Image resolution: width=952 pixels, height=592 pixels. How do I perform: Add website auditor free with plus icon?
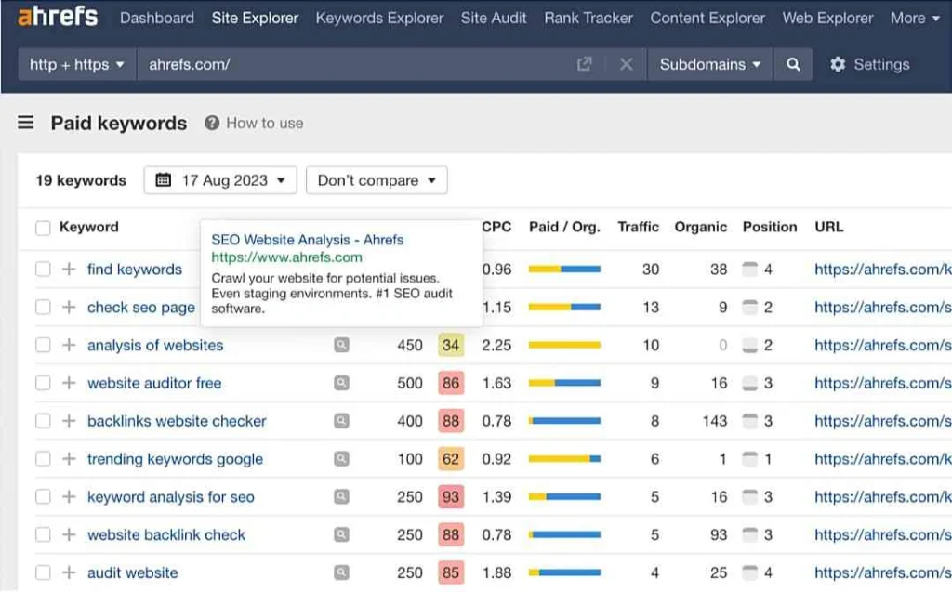69,383
